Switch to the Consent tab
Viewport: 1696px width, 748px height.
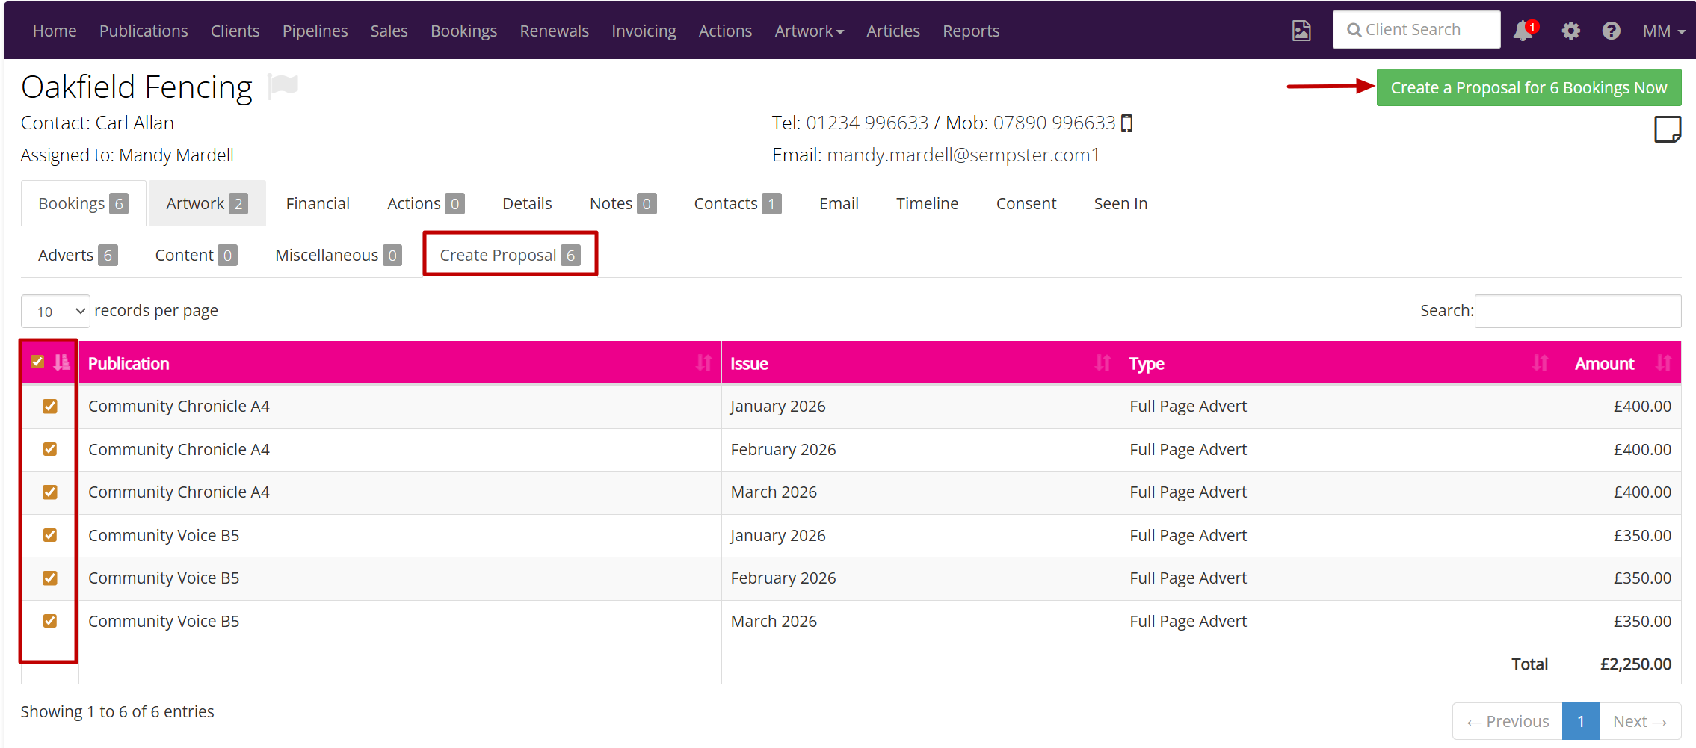pyautogui.click(x=1026, y=203)
